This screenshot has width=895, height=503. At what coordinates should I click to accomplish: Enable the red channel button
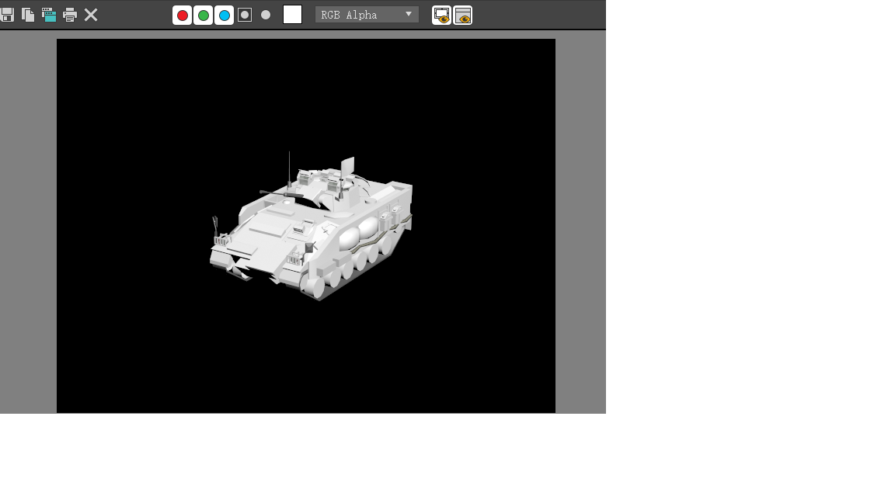[182, 15]
